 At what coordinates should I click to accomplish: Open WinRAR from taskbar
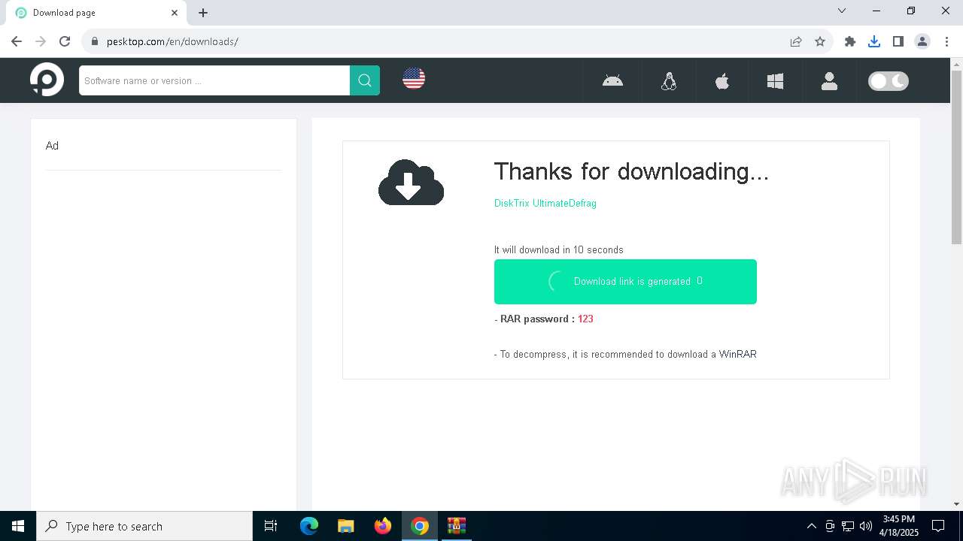click(457, 526)
